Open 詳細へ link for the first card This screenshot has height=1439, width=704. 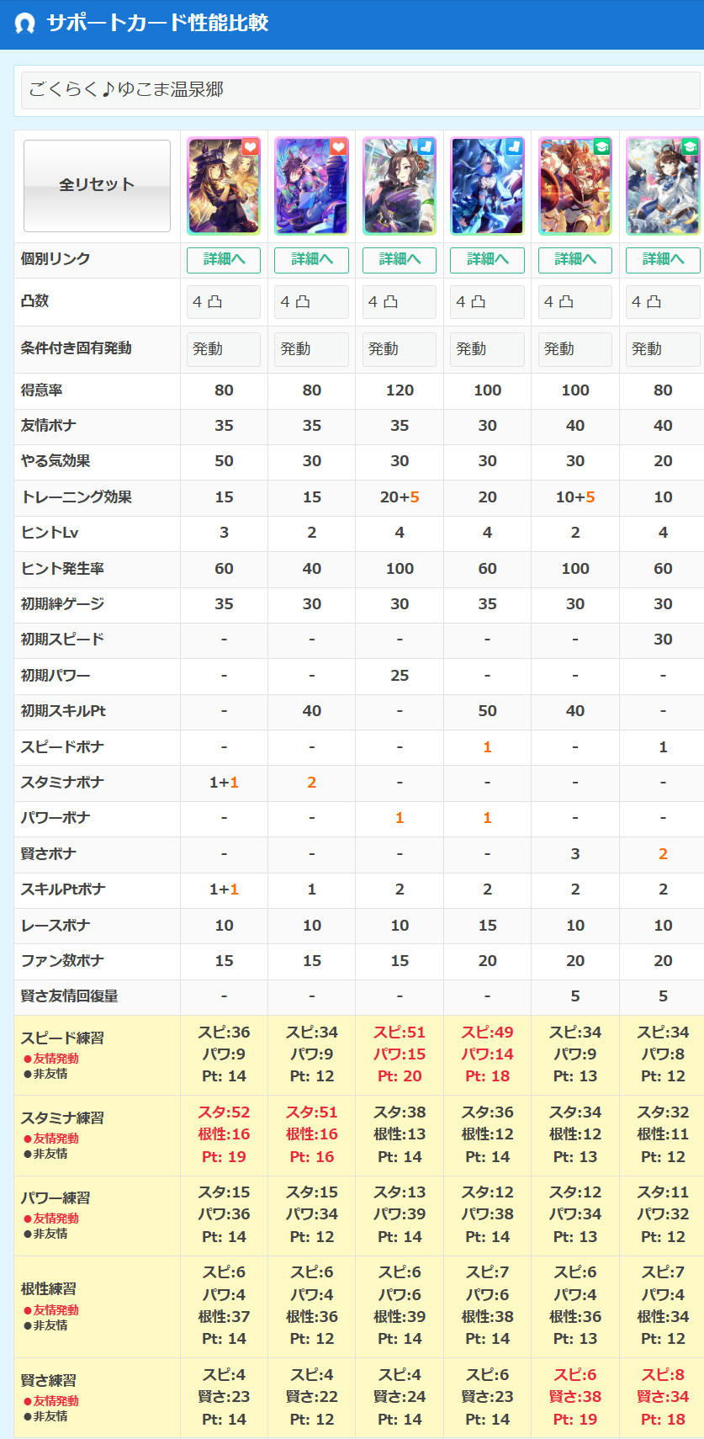tap(224, 260)
